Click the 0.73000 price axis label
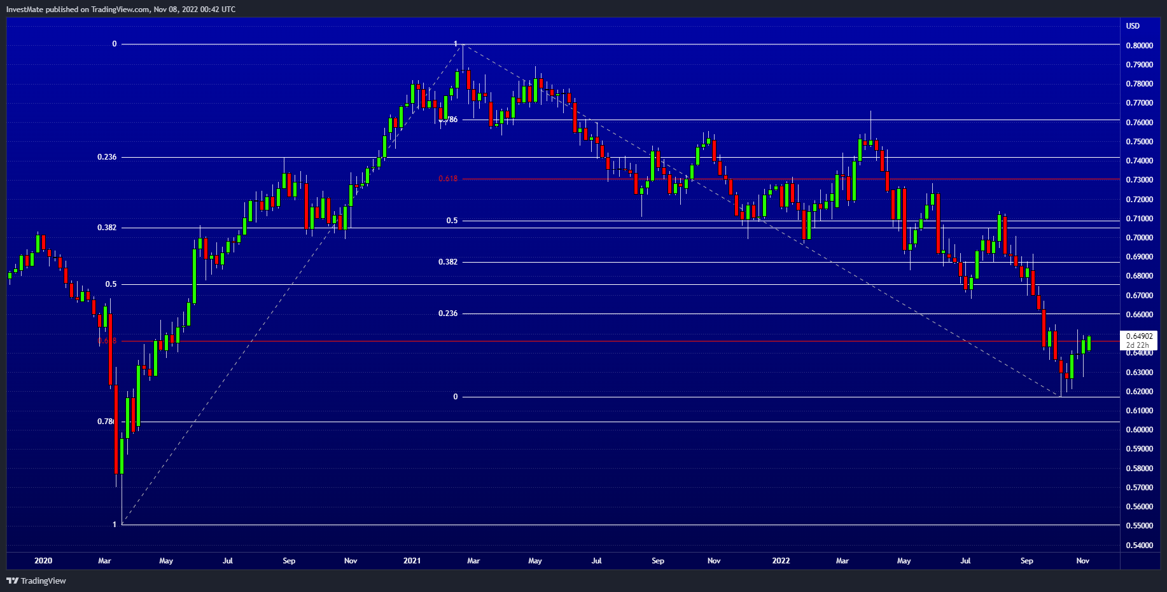 point(1139,180)
